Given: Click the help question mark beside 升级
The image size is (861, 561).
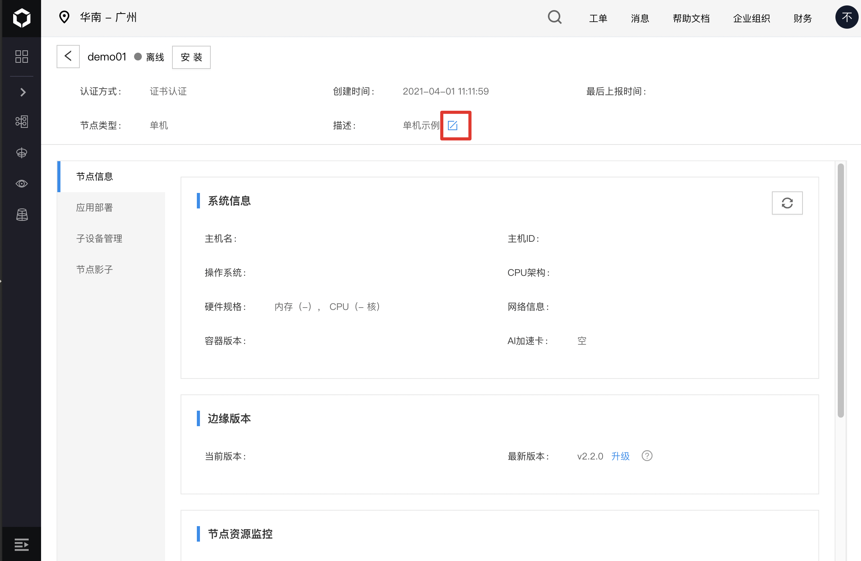Looking at the screenshot, I should pos(647,456).
